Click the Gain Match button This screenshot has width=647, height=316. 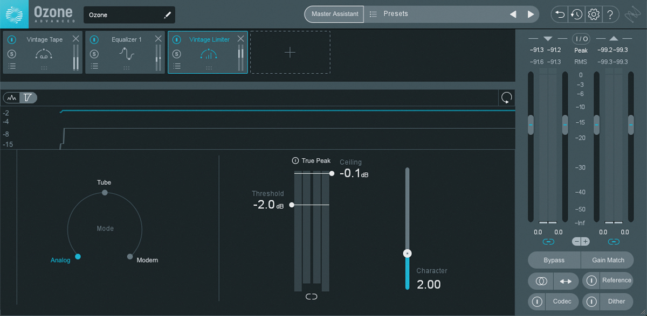coord(607,260)
